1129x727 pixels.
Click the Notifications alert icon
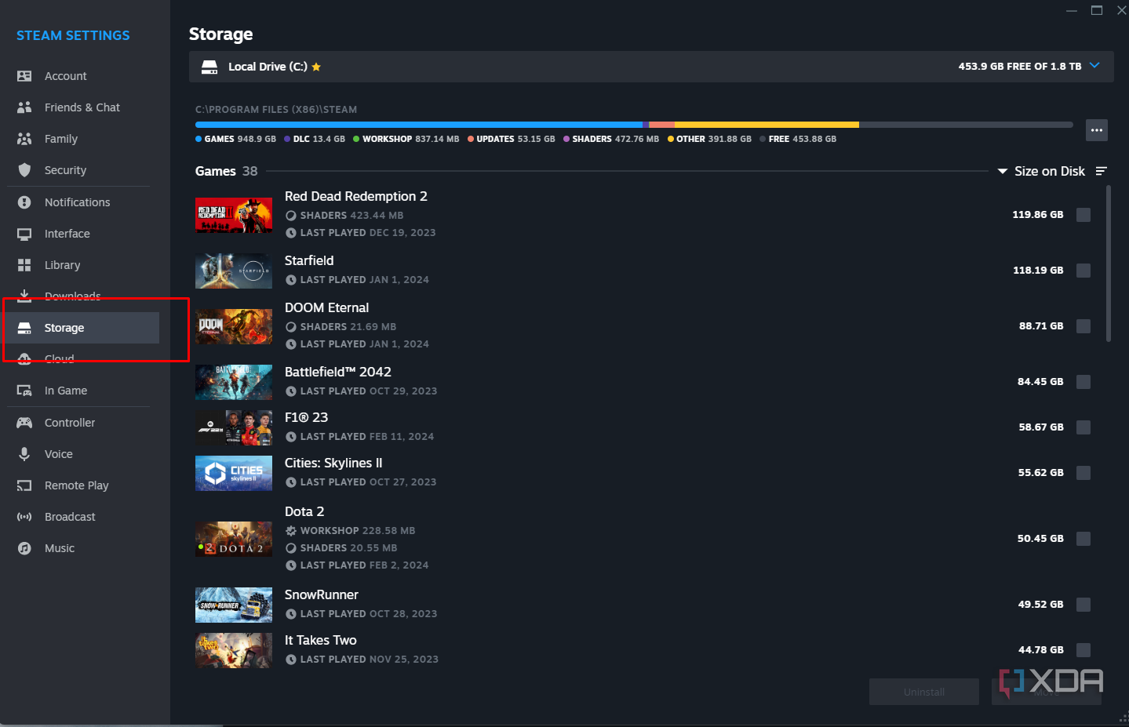(24, 202)
